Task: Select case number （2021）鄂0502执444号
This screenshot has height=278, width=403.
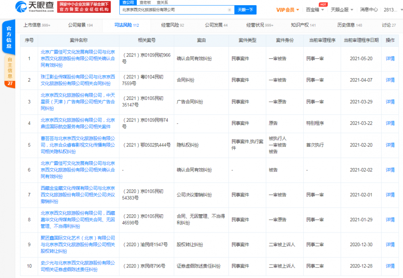Action: click(146, 145)
